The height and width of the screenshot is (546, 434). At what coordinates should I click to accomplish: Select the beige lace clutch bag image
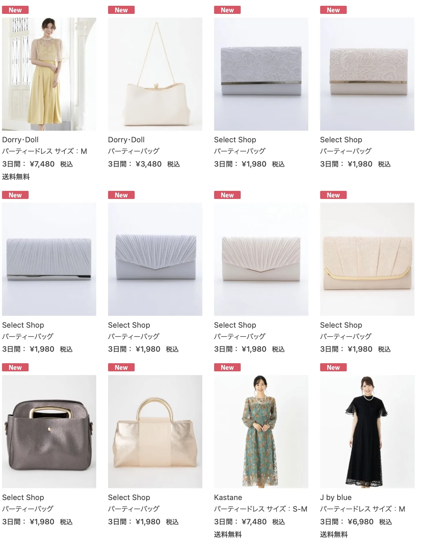pyautogui.click(x=367, y=74)
